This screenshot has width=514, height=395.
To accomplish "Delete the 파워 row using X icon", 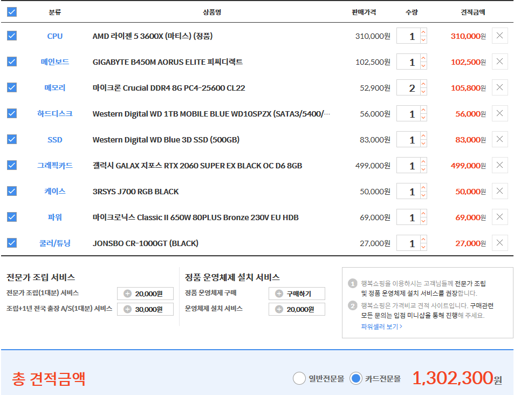I will [499, 217].
